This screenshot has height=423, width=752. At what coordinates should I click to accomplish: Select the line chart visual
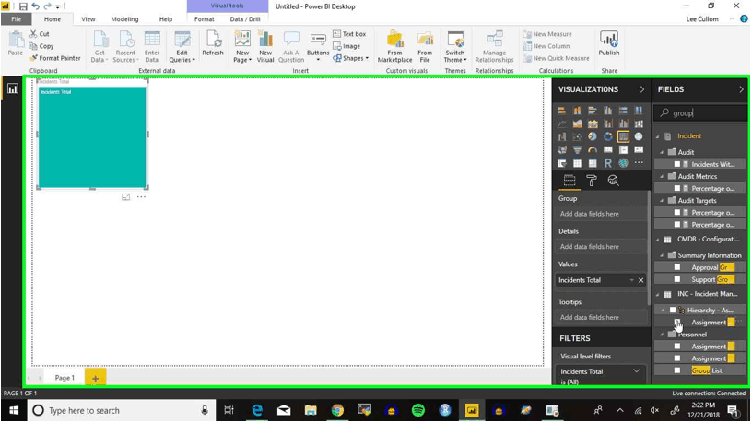[561, 123]
